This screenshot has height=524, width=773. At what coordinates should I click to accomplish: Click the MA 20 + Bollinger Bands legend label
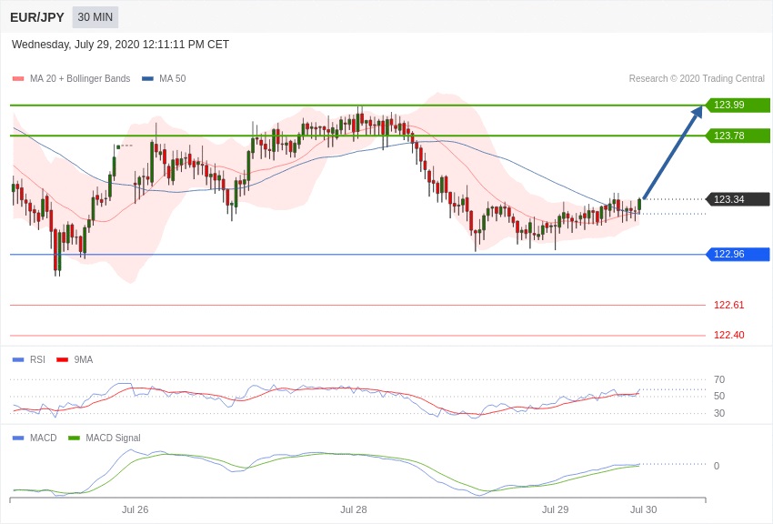(80, 78)
